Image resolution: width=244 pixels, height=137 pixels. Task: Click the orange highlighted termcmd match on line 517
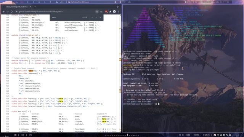31,71
